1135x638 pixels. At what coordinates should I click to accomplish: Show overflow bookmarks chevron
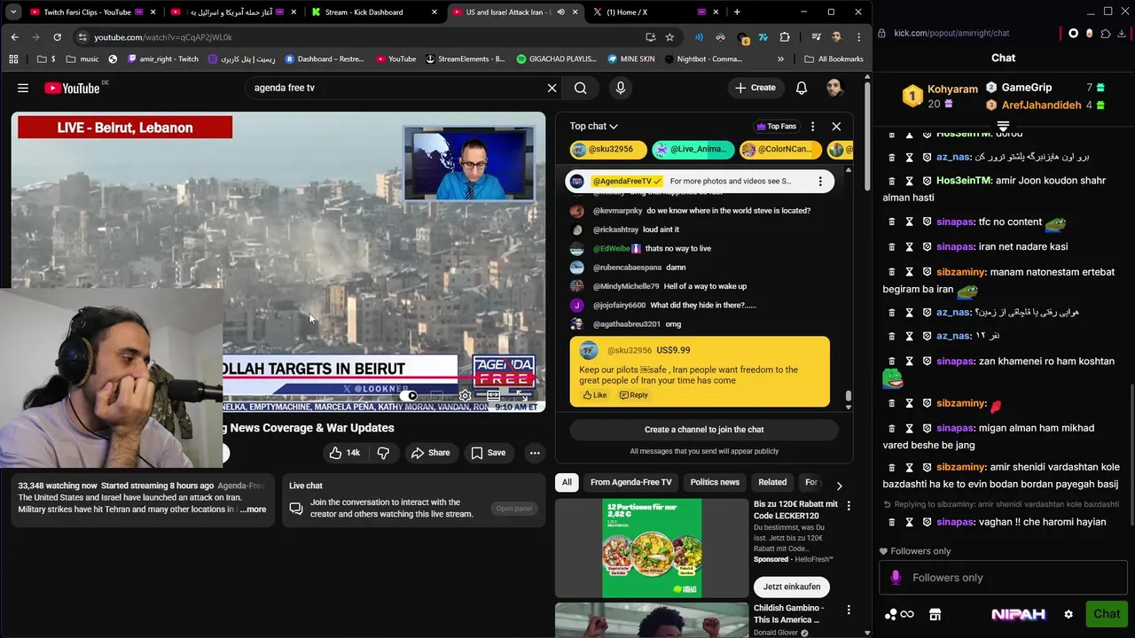coord(780,58)
